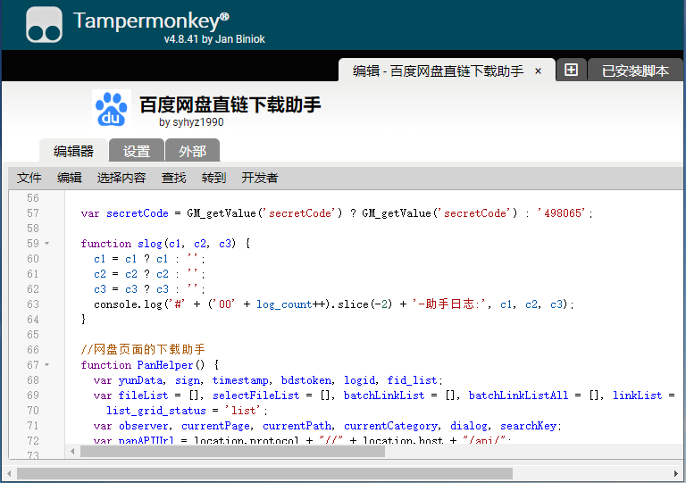
Task: Open the 编辑器 tab
Action: [x=73, y=151]
